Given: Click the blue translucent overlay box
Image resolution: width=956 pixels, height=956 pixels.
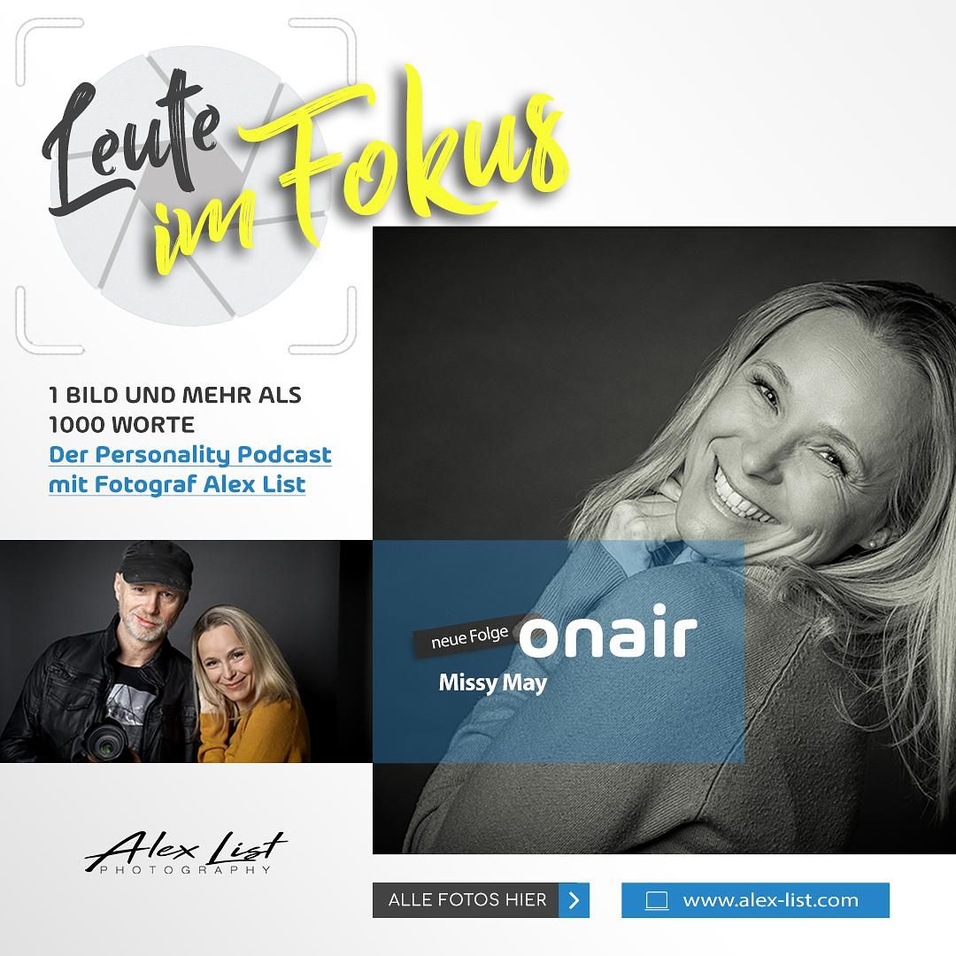Looking at the screenshot, I should tap(558, 651).
